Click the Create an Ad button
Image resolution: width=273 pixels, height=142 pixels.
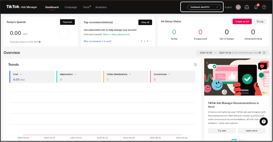tap(242, 22)
